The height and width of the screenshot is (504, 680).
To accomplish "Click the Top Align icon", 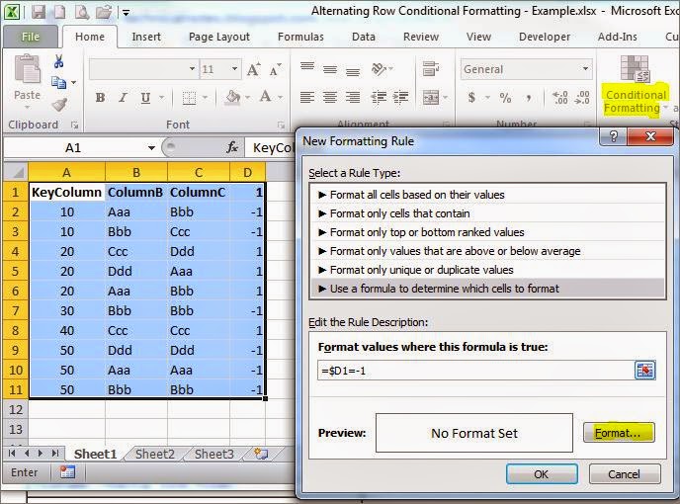I will pos(307,68).
